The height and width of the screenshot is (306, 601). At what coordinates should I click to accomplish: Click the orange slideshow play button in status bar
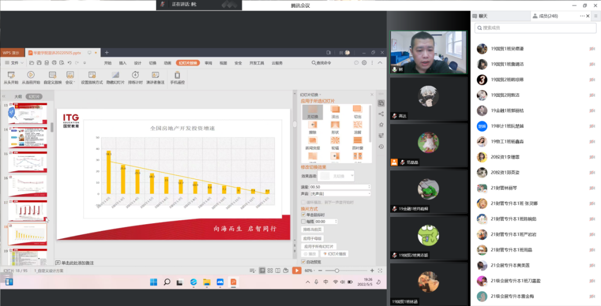297,270
